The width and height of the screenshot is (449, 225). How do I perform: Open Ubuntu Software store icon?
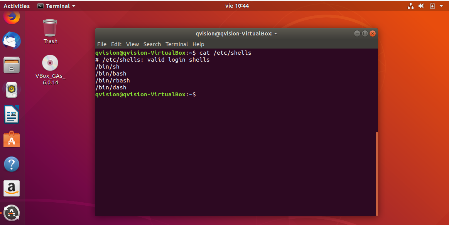(12, 139)
